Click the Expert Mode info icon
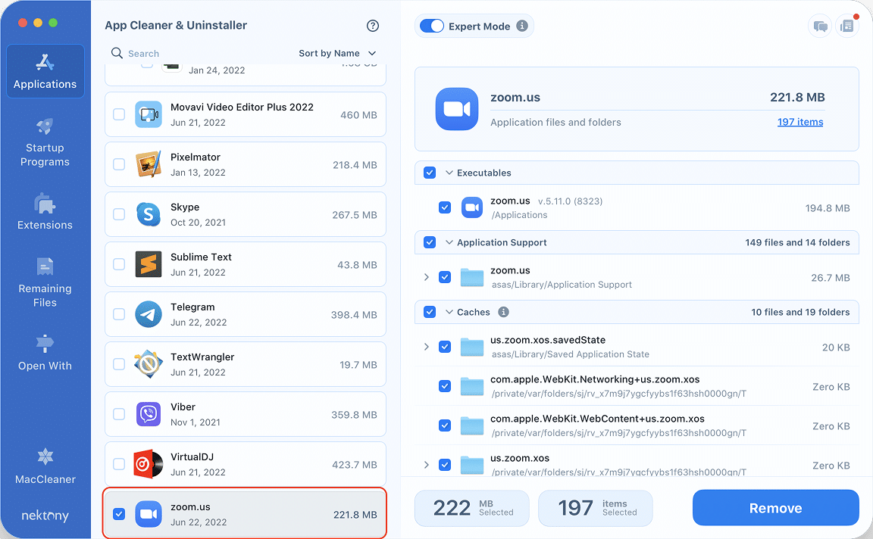The height and width of the screenshot is (539, 873). [521, 26]
